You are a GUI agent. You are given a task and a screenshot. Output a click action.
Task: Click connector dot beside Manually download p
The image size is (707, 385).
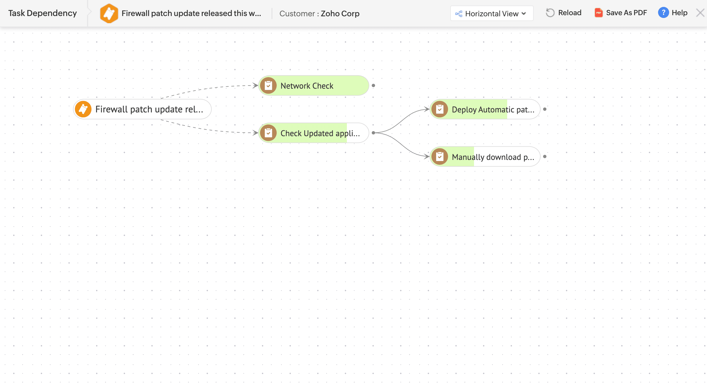point(545,157)
